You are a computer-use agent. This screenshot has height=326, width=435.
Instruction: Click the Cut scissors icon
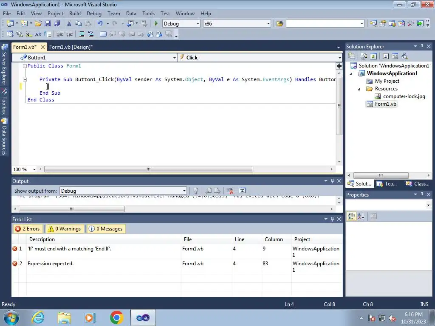[69, 24]
